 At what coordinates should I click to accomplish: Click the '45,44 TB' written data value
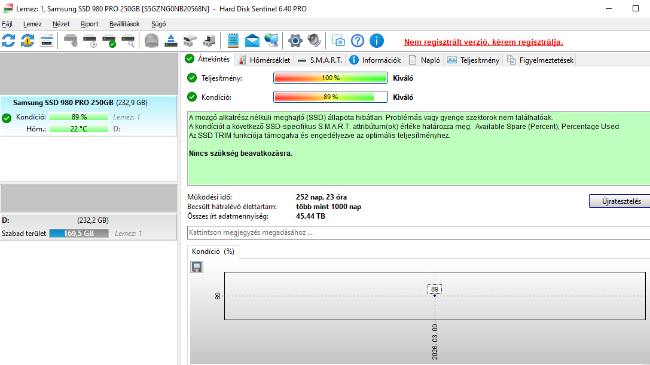(x=310, y=216)
